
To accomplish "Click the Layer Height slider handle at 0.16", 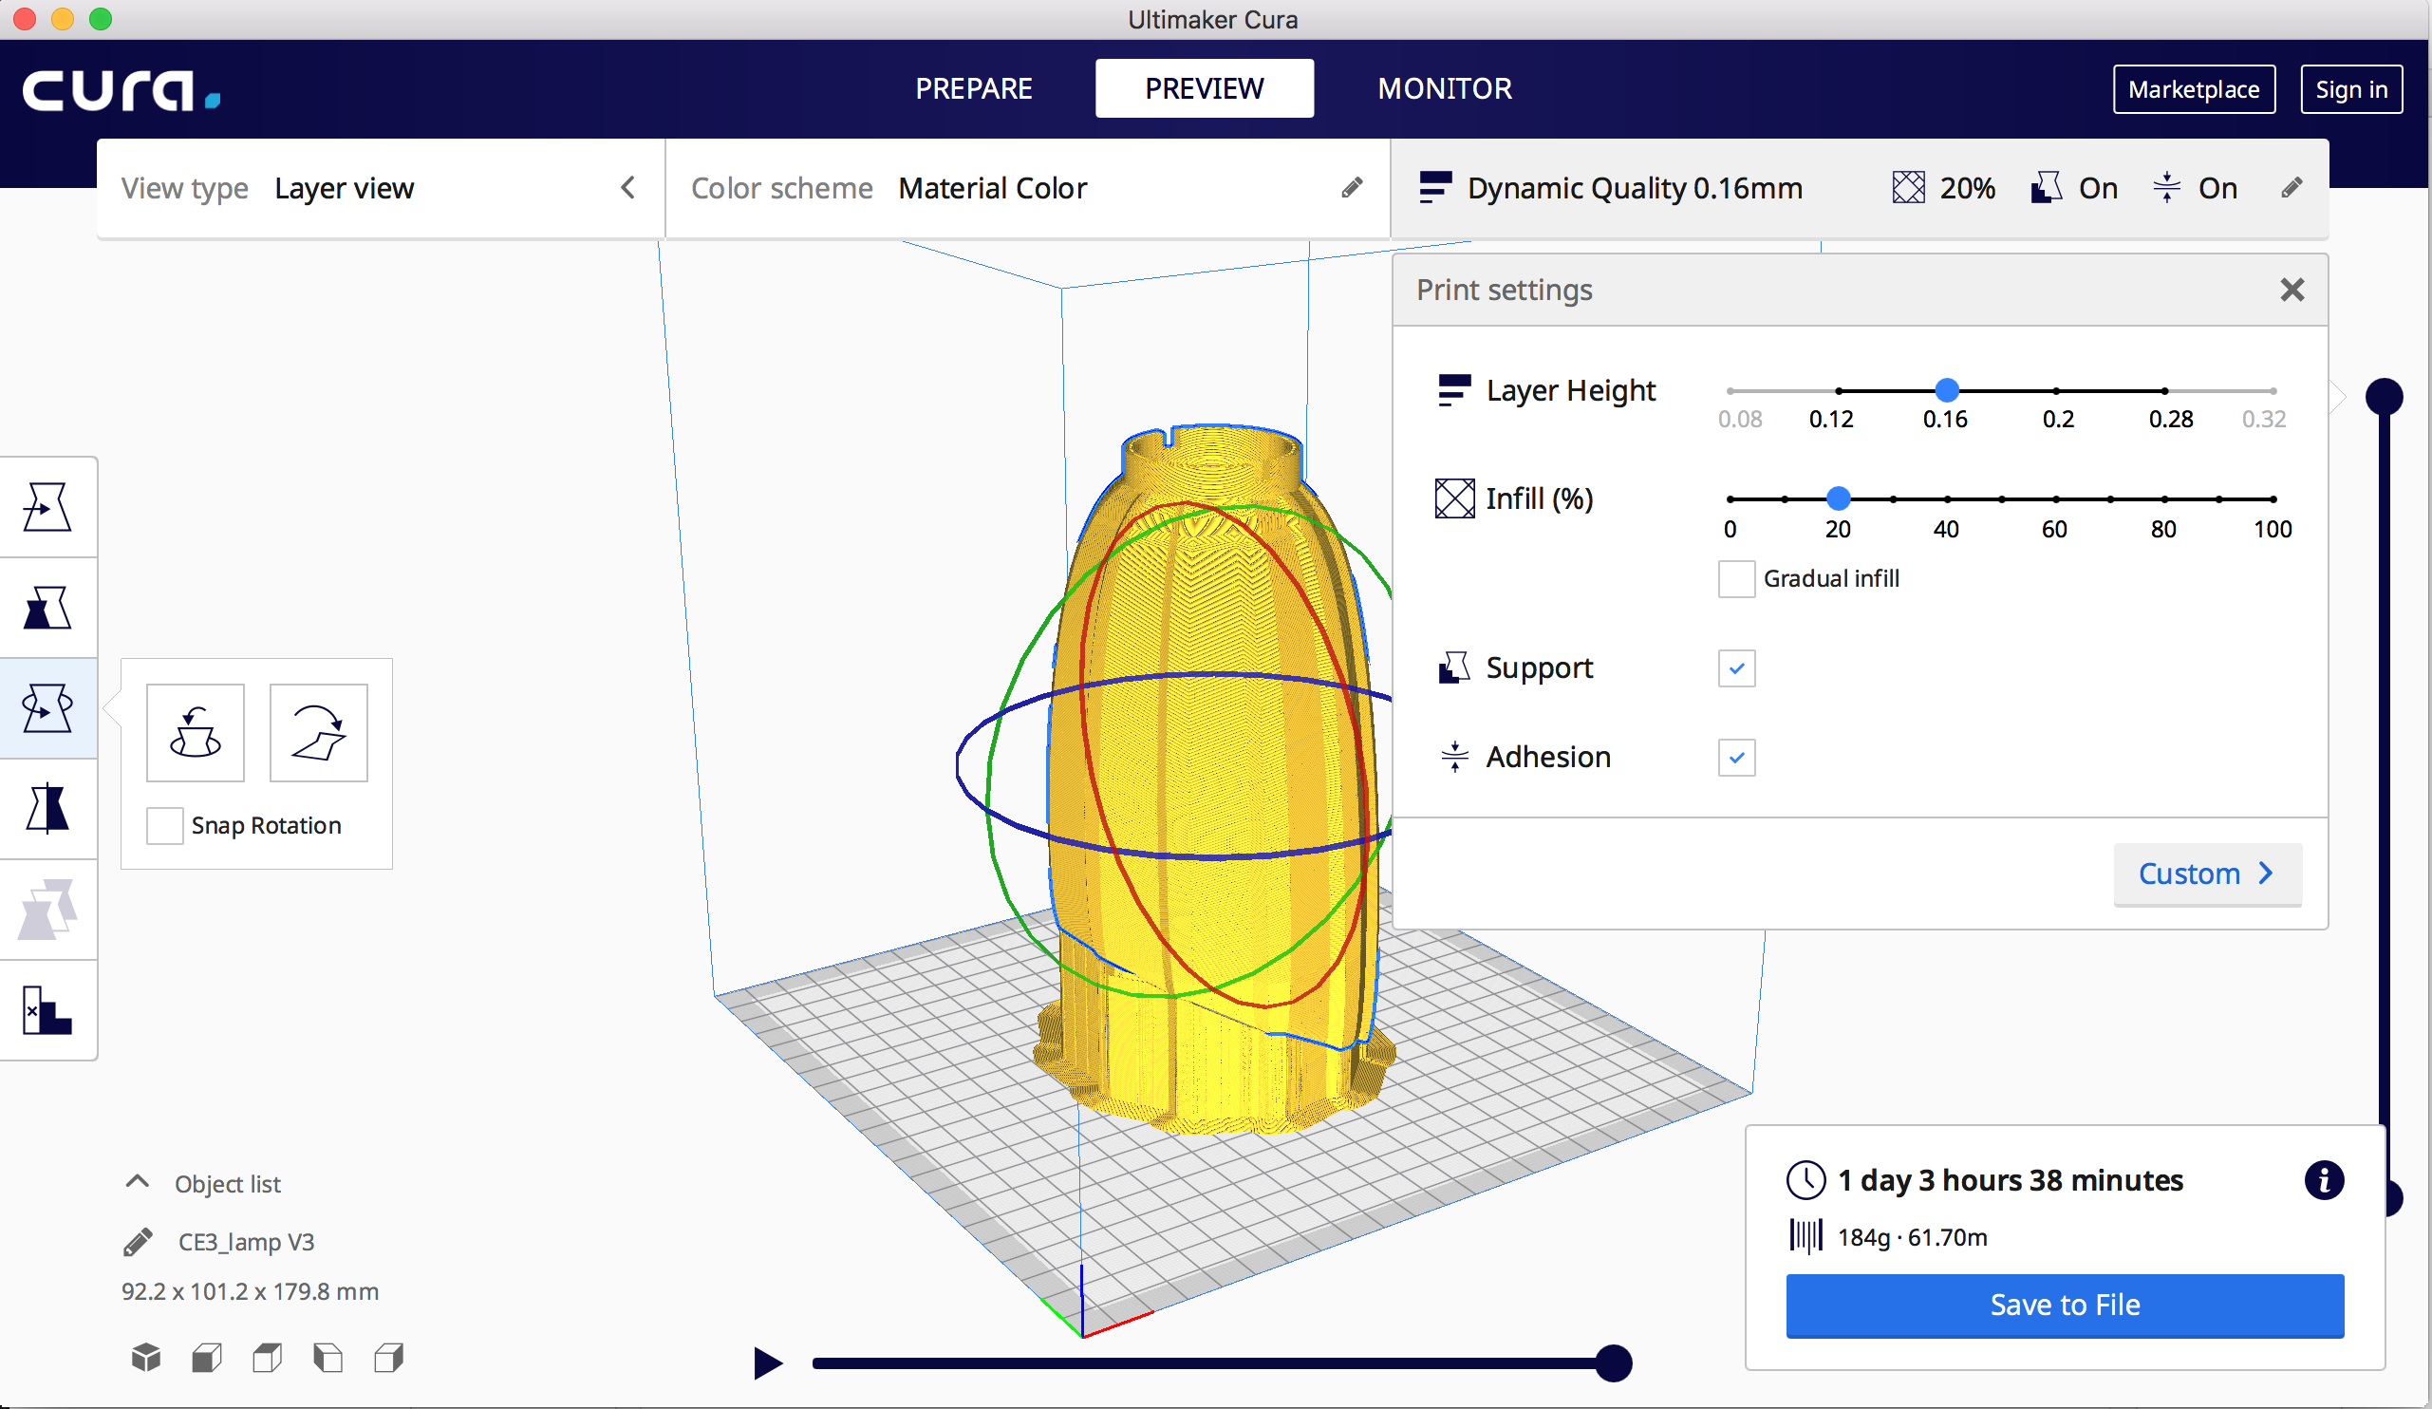I will (1947, 390).
